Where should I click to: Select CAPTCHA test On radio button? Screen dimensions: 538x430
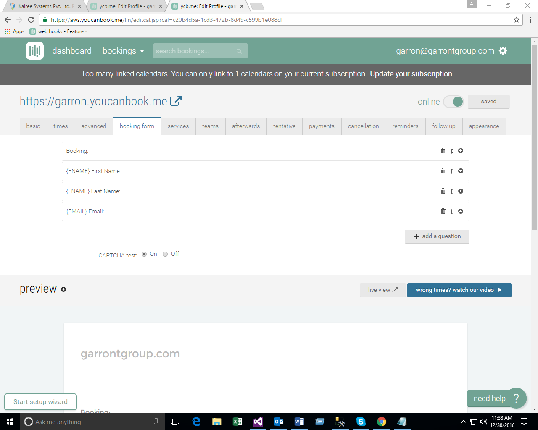pyautogui.click(x=144, y=254)
